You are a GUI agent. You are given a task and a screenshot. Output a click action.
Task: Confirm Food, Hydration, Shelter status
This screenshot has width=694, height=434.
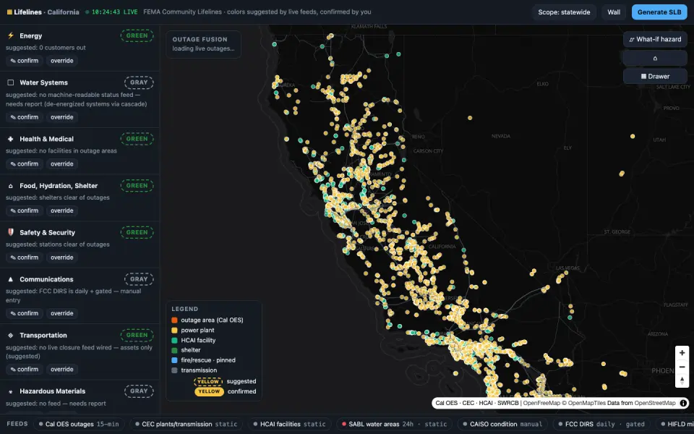[x=25, y=210]
